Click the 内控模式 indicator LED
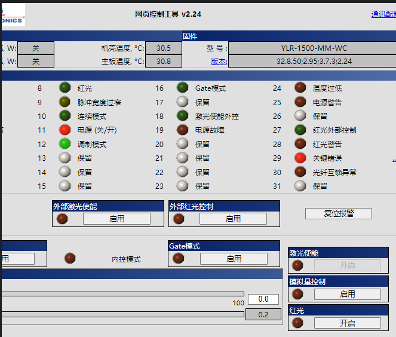 (x=70, y=258)
